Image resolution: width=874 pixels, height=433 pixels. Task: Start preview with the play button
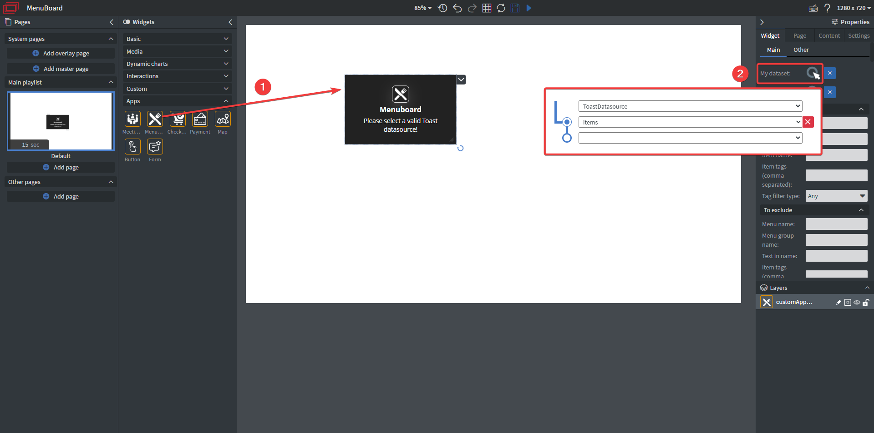528,8
